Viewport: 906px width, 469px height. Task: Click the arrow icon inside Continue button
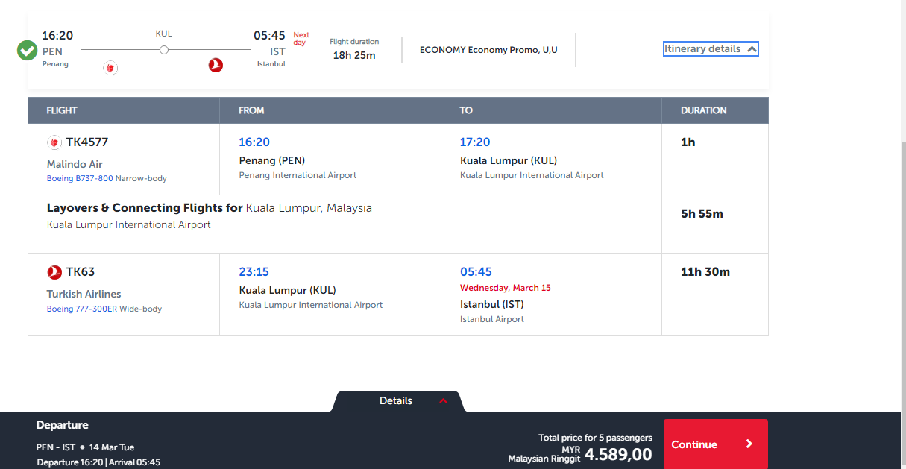(x=749, y=444)
